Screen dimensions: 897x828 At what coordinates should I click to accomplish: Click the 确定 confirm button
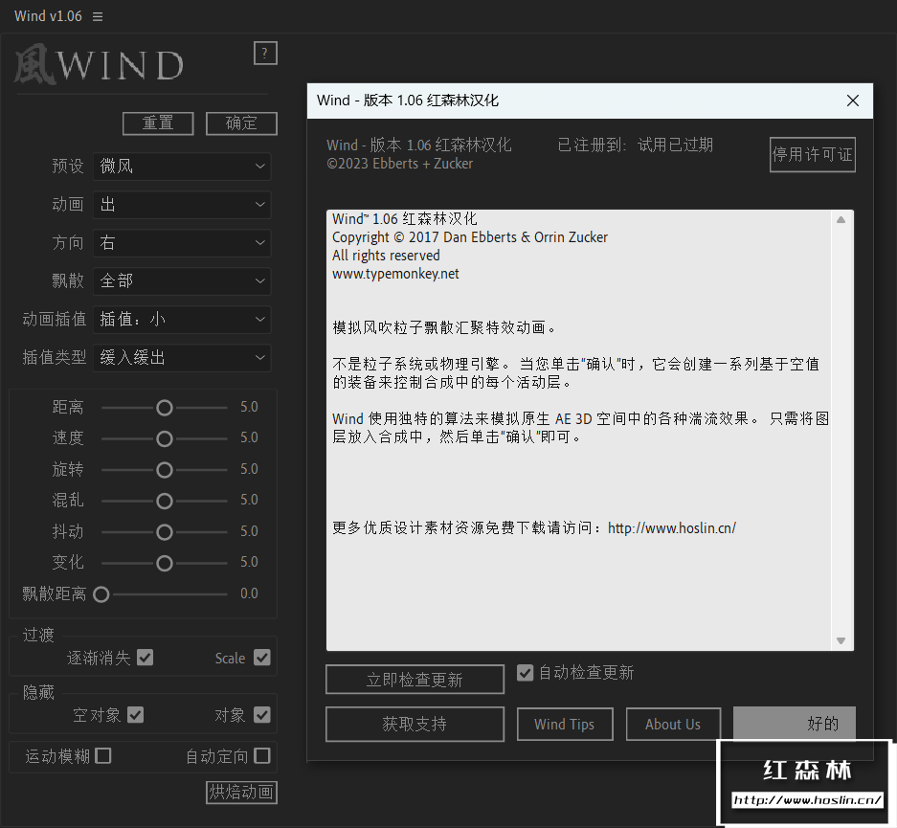point(241,123)
